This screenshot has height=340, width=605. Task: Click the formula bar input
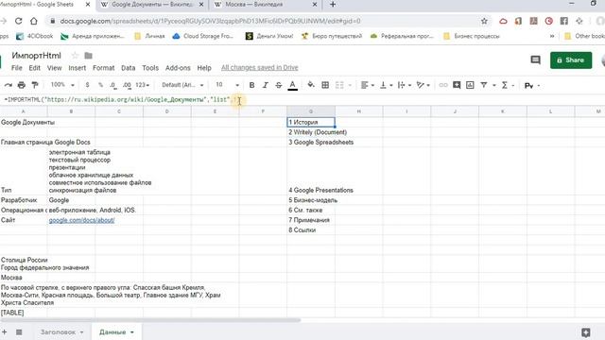(x=302, y=100)
